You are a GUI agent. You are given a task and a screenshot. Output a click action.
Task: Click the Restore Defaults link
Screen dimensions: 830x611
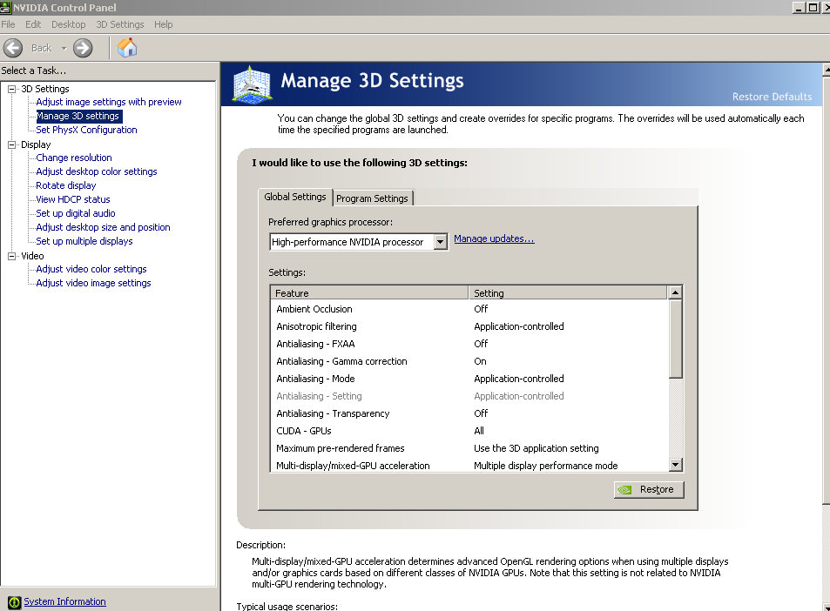tap(772, 97)
